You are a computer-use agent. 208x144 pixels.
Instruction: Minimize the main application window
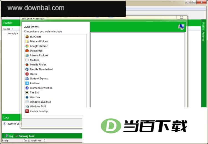tap(188, 2)
